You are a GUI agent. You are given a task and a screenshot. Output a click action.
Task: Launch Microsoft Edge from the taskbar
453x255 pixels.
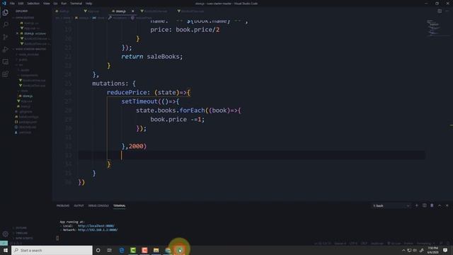point(122,250)
